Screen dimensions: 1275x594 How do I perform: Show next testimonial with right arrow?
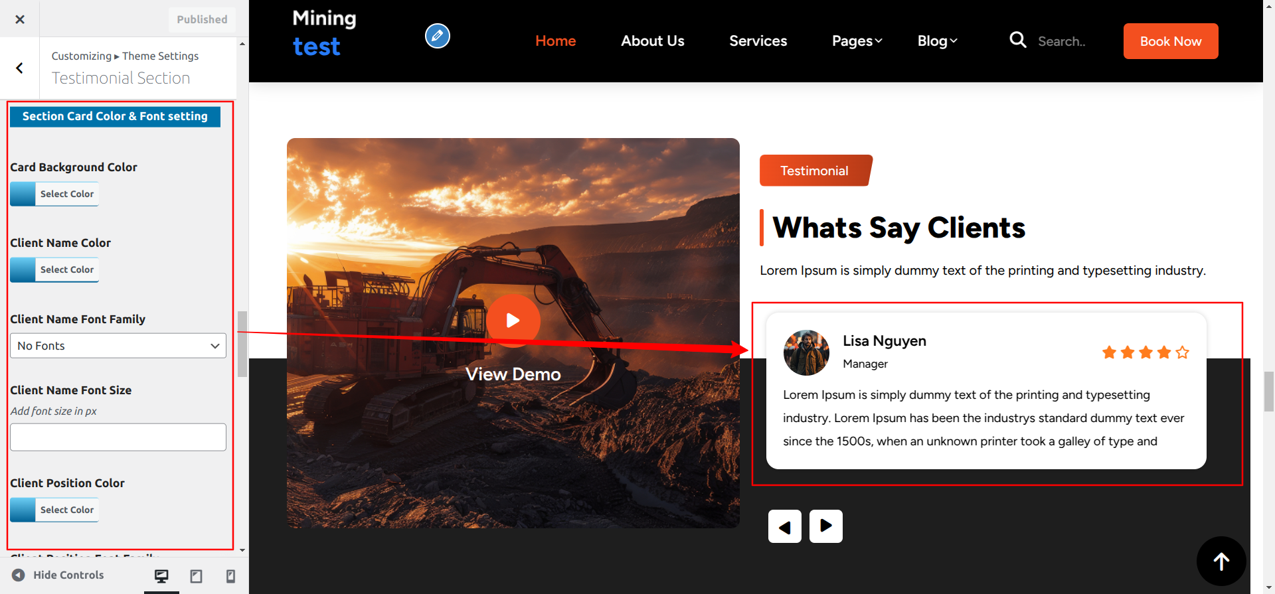[x=825, y=526]
